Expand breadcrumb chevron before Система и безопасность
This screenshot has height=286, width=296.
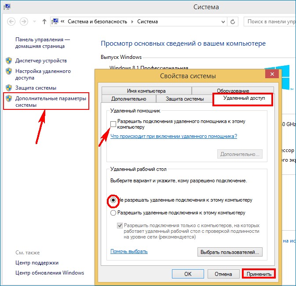tap(63, 21)
